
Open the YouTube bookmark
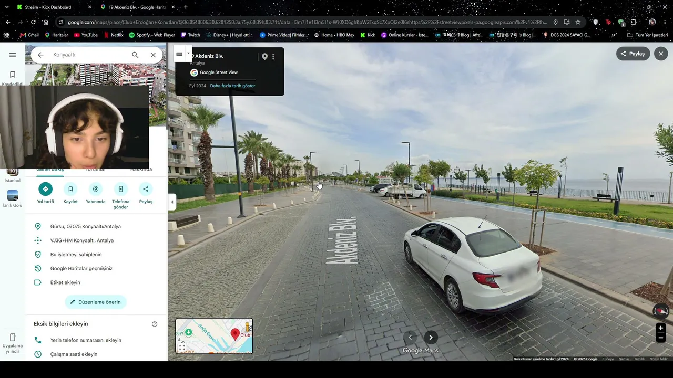(x=86, y=35)
